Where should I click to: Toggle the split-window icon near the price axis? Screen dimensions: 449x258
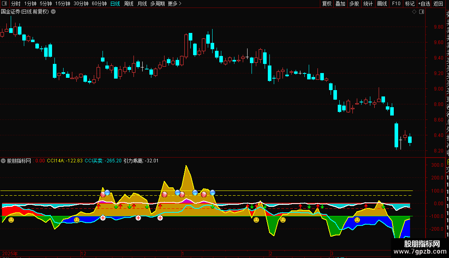click(x=422, y=12)
